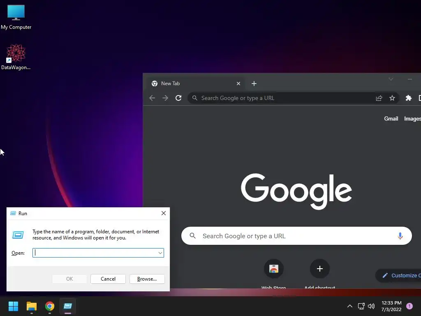Open the Gmail link
421x316 pixels.
tap(391, 118)
